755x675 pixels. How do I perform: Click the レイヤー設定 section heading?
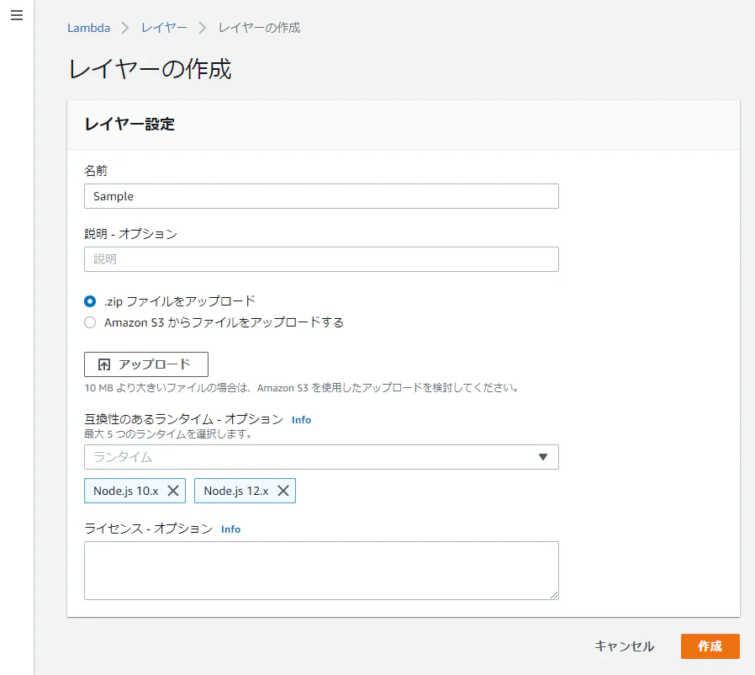point(129,125)
